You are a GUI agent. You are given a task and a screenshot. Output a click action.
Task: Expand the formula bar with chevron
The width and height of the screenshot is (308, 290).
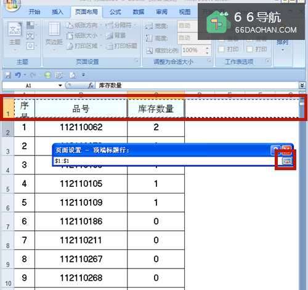click(x=302, y=85)
